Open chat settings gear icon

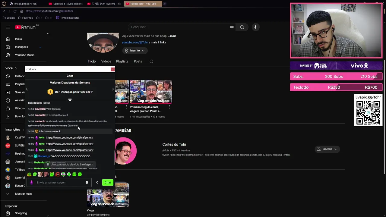tap(97, 183)
